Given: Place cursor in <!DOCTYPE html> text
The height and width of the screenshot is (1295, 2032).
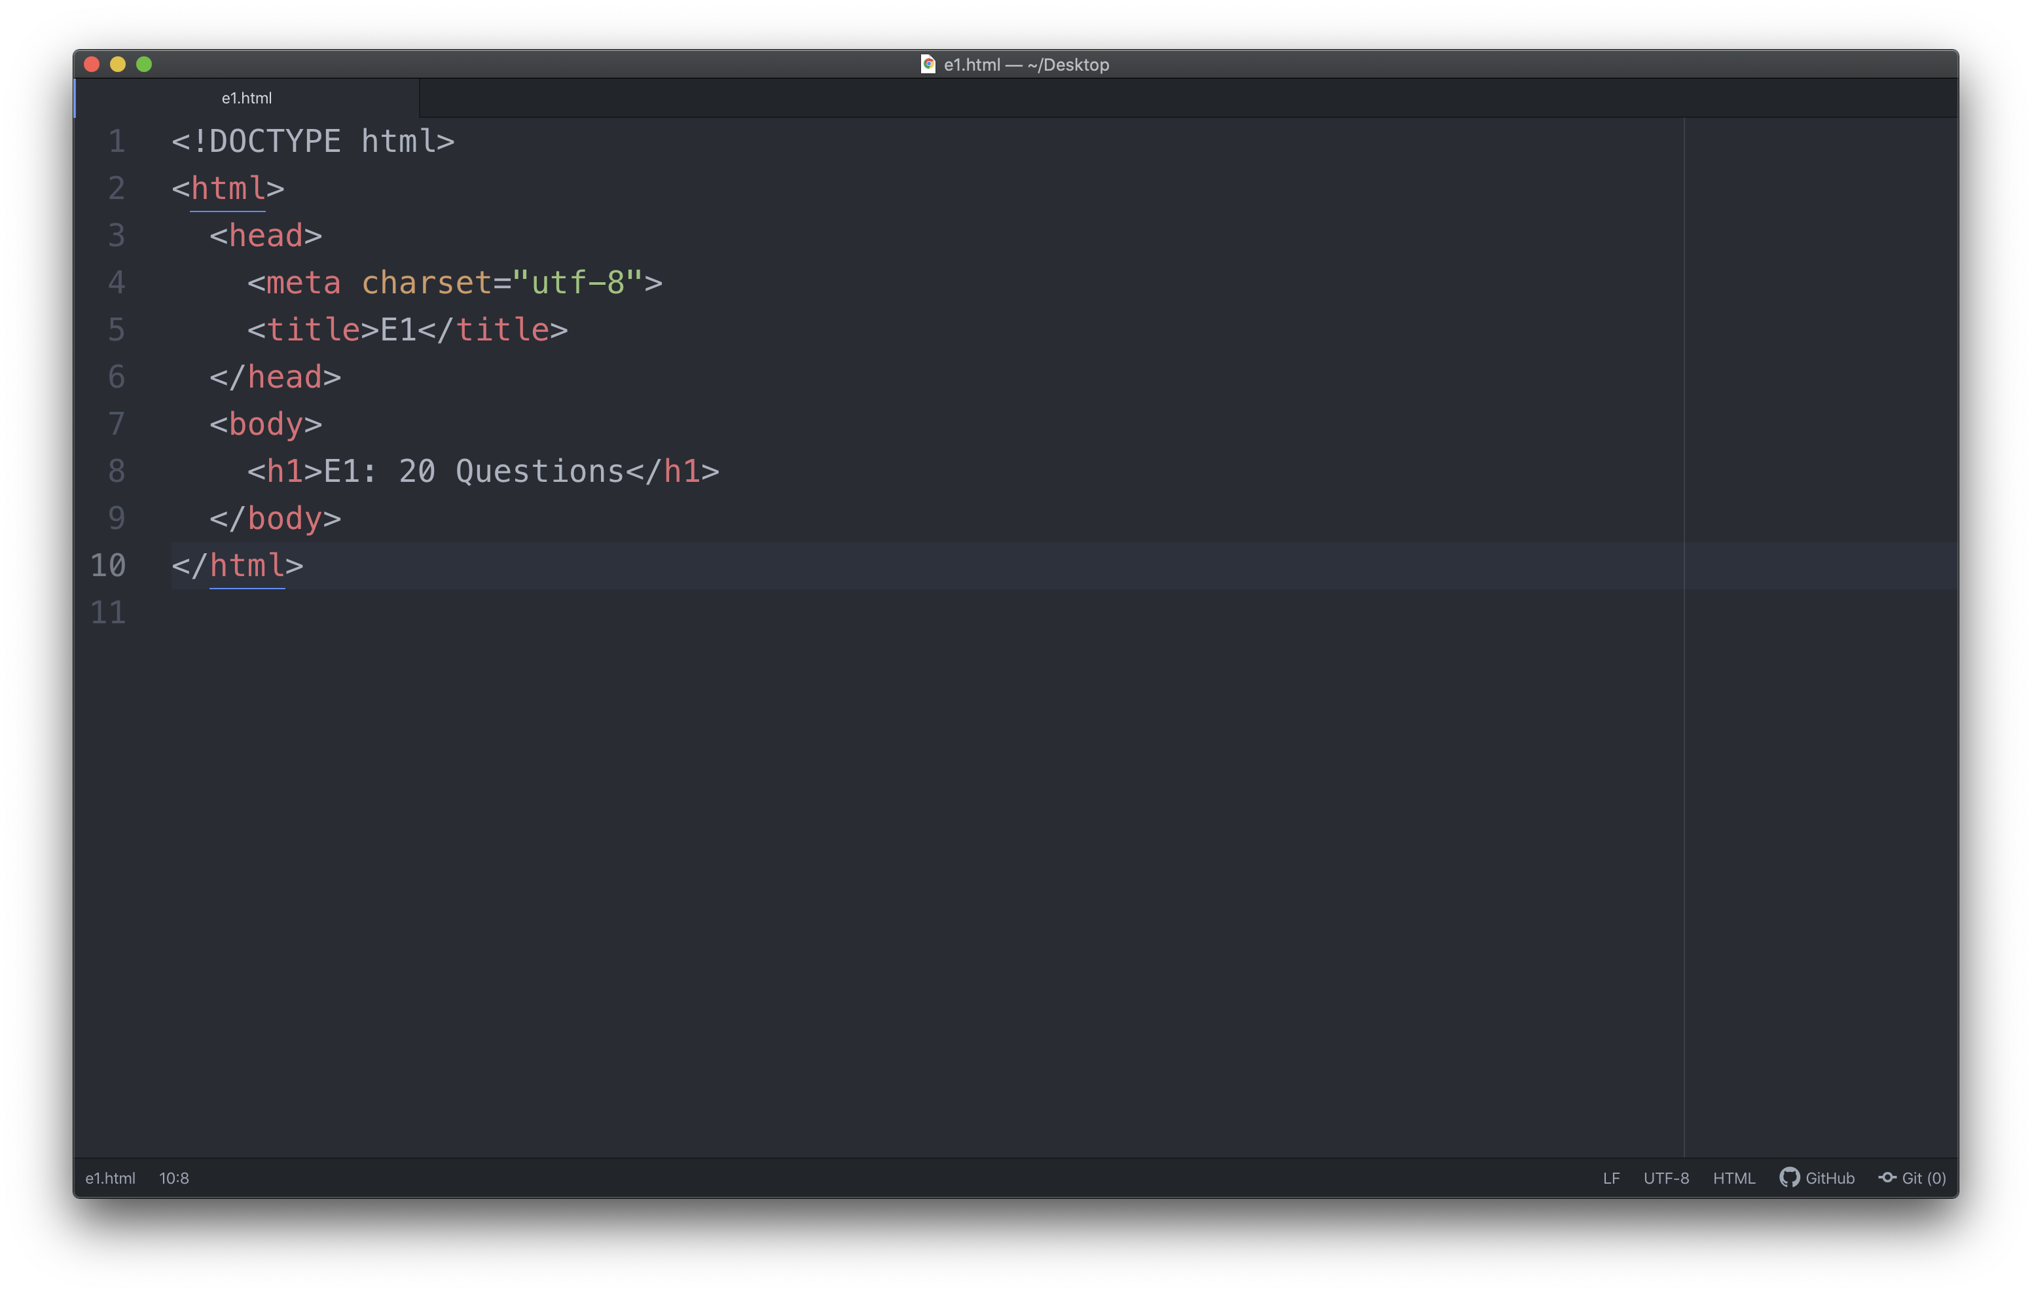Looking at the screenshot, I should point(313,141).
